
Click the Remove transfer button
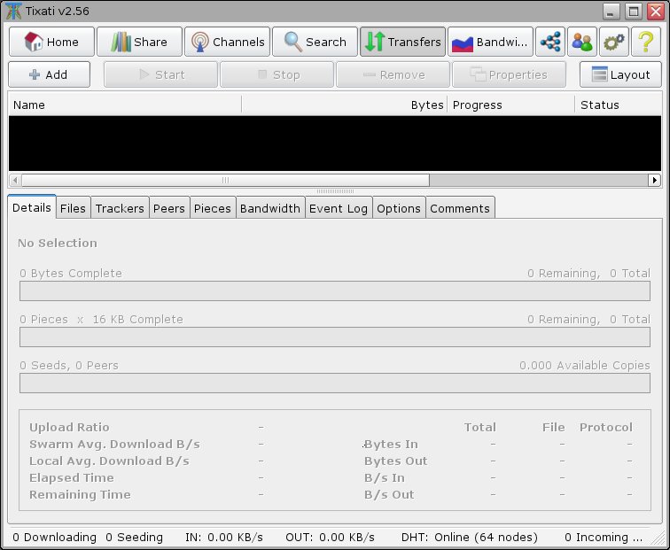[393, 74]
